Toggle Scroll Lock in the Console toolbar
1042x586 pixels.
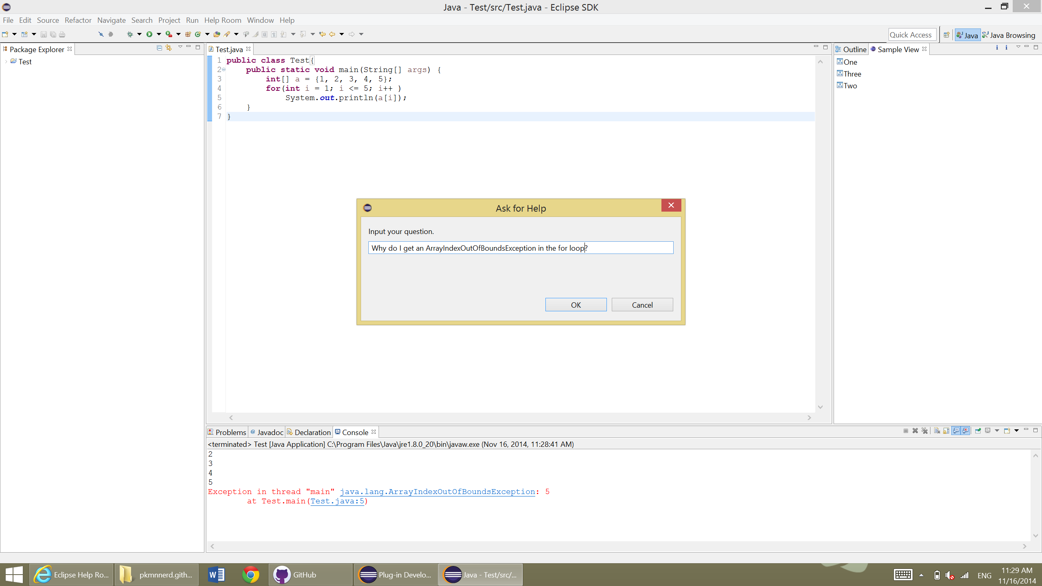click(946, 431)
